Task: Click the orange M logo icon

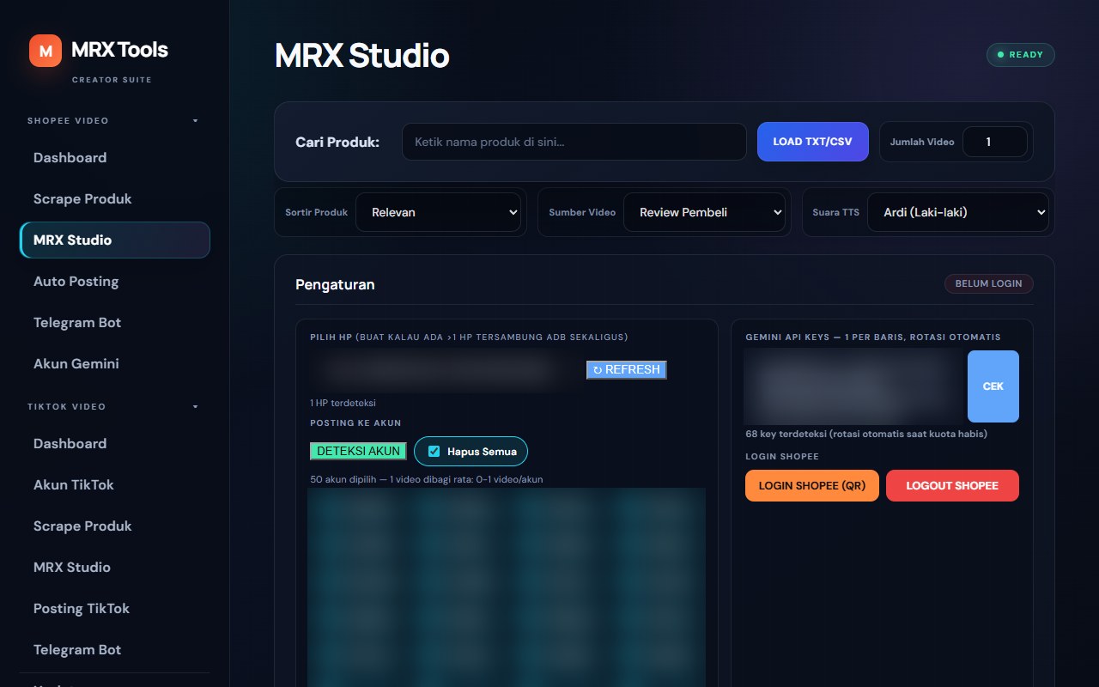Action: tap(46, 51)
